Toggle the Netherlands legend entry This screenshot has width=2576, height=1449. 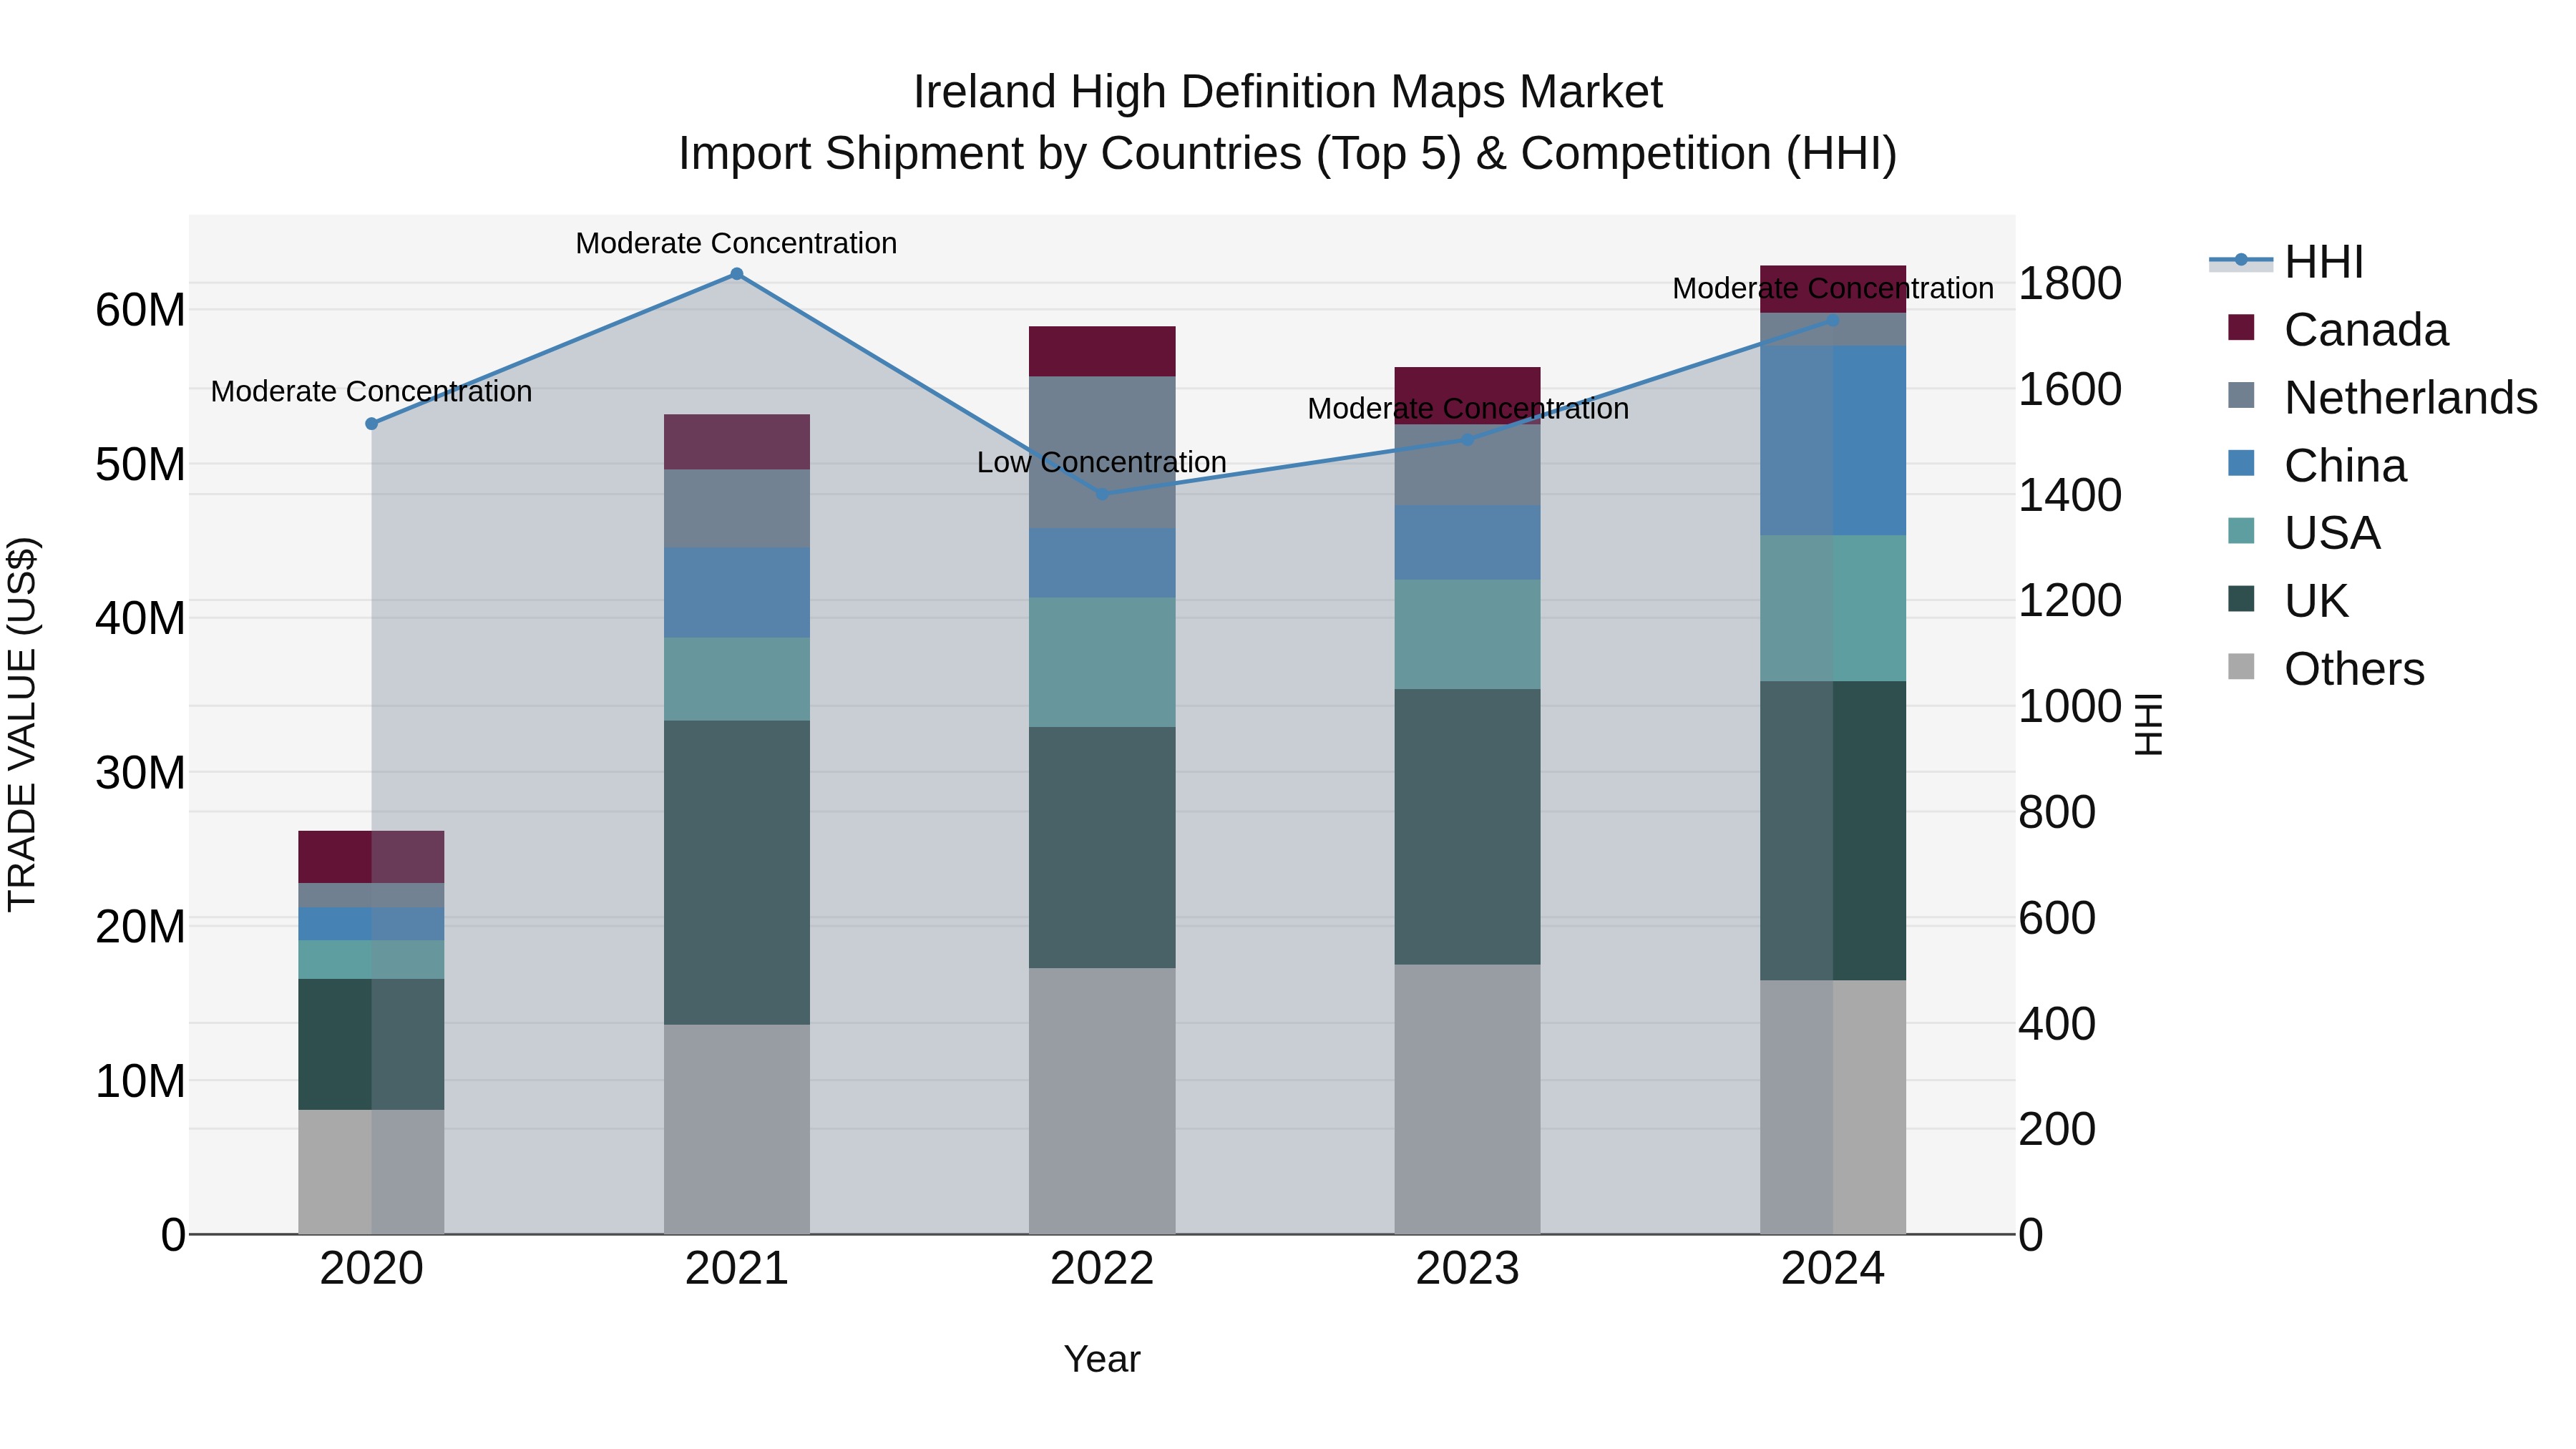[x=2382, y=398]
